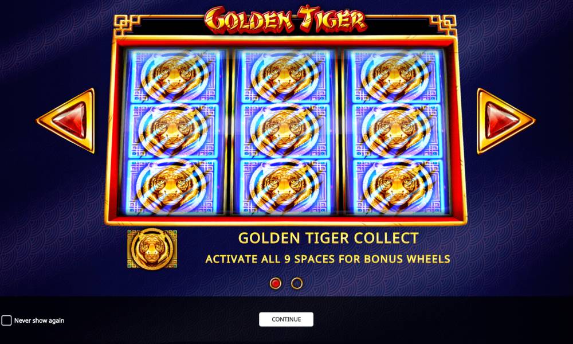This screenshot has height=344, width=573.
Task: Click the Golden Tiger Collect heading text
Action: coord(328,239)
